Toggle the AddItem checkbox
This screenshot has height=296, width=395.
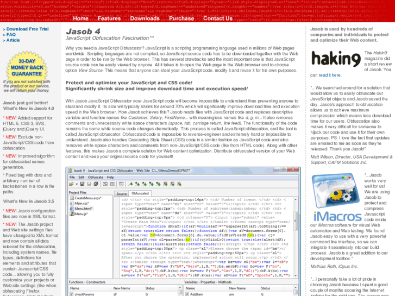[187, 294]
